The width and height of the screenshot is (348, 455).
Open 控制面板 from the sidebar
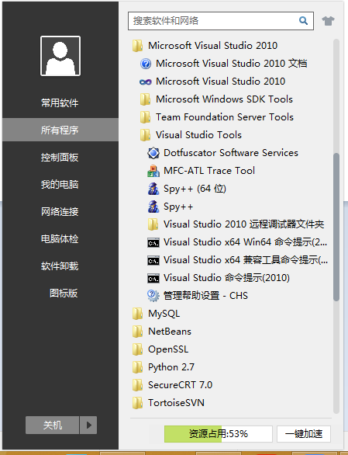60,158
